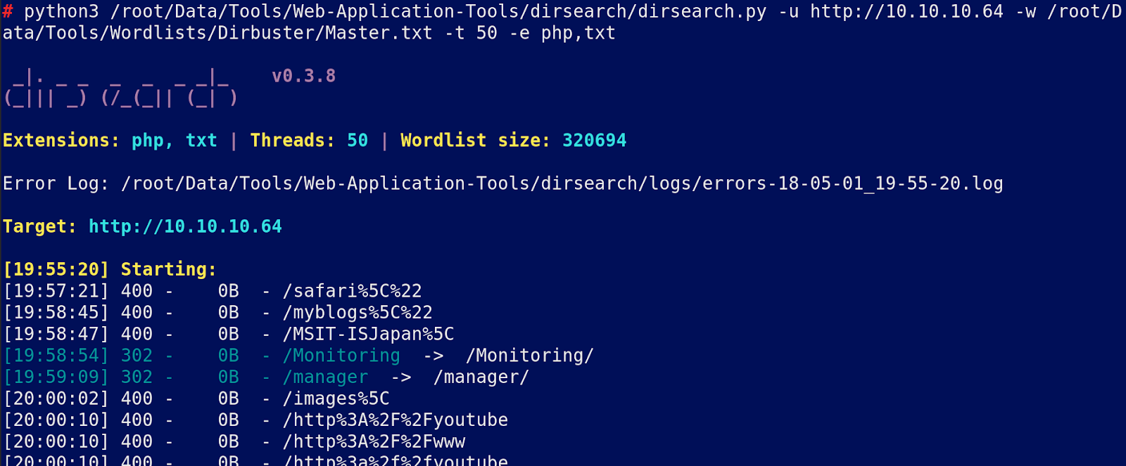The width and height of the screenshot is (1126, 466).
Task: Click the redirect target '/manager/'
Action: click(x=481, y=377)
